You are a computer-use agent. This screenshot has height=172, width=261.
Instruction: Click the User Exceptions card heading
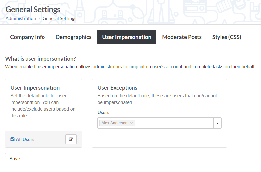117,88
